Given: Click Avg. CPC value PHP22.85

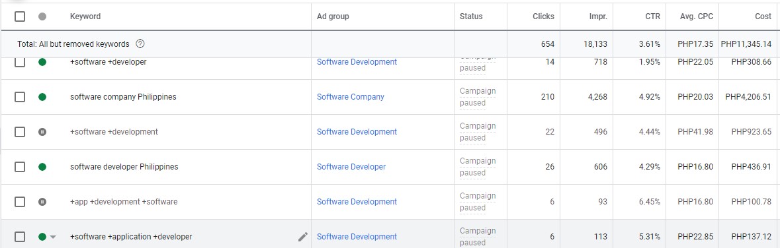Looking at the screenshot, I should (x=695, y=237).
